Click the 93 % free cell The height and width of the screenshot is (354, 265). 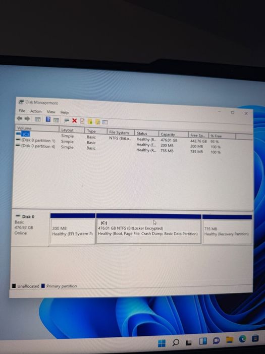(x=215, y=142)
